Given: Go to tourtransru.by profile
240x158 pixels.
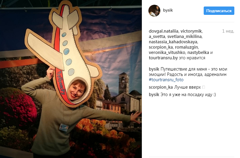Looking at the screenshot, I should point(163,58).
